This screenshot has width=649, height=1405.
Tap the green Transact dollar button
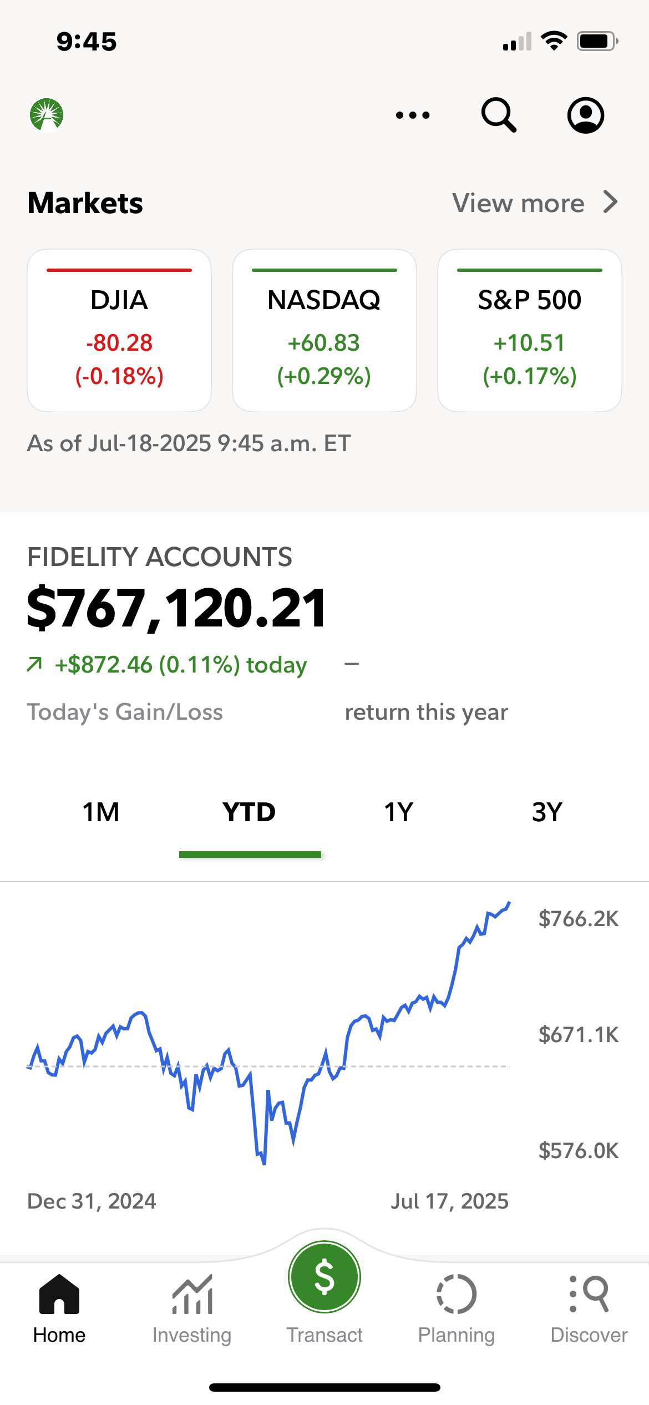click(324, 1277)
